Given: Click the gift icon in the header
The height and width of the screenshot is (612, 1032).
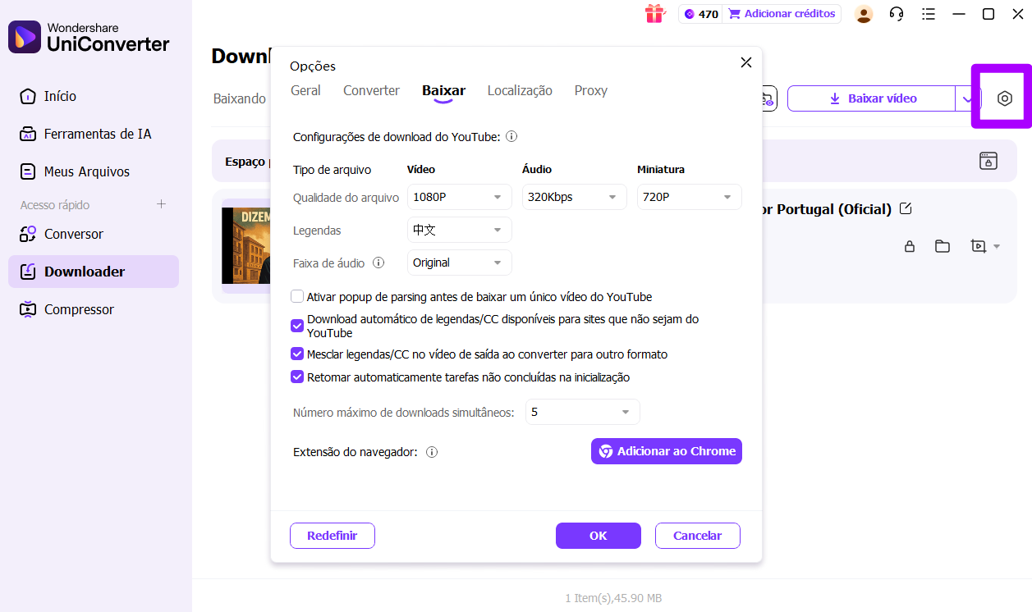Looking at the screenshot, I should coord(654,14).
